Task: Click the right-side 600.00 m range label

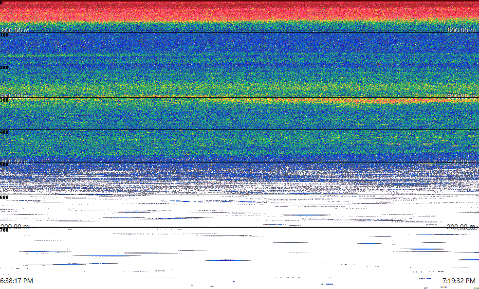Action: coord(461,96)
